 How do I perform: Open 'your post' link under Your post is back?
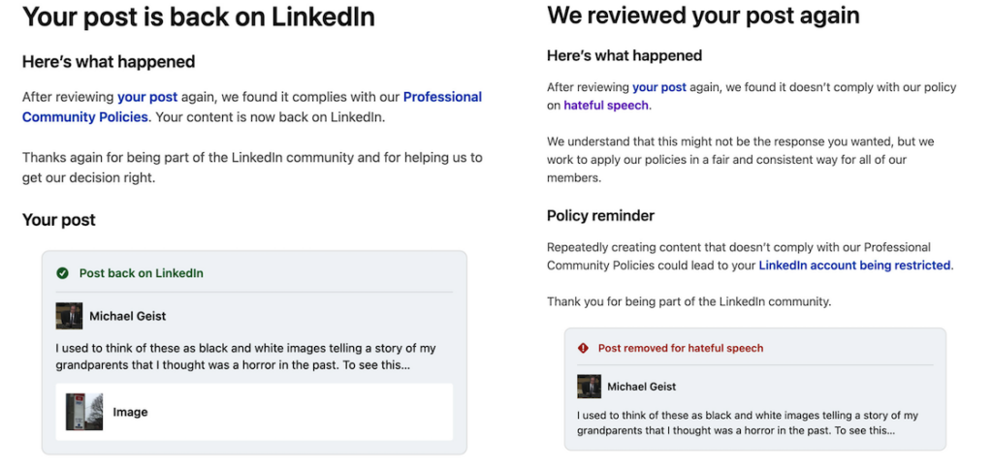pyautogui.click(x=147, y=98)
